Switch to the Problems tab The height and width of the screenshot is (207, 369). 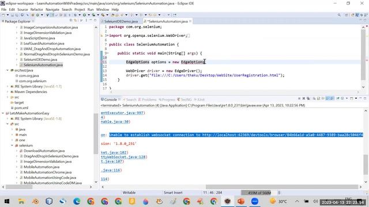(x=148, y=99)
